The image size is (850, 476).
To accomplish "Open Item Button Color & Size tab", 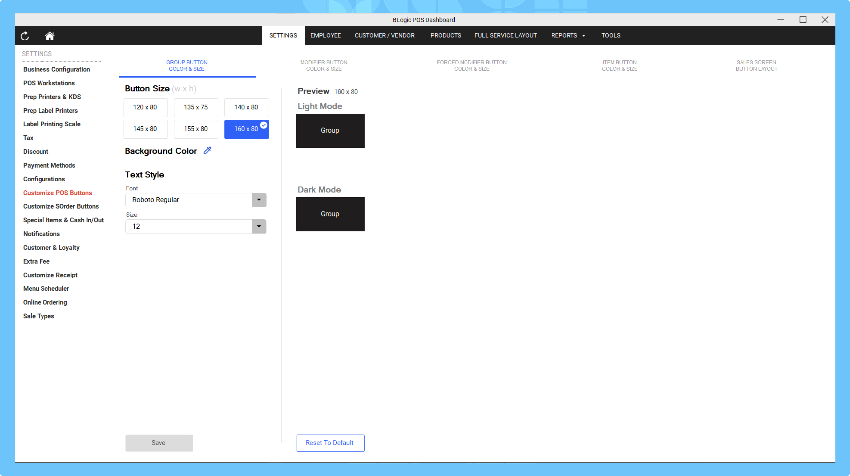I will pos(619,66).
